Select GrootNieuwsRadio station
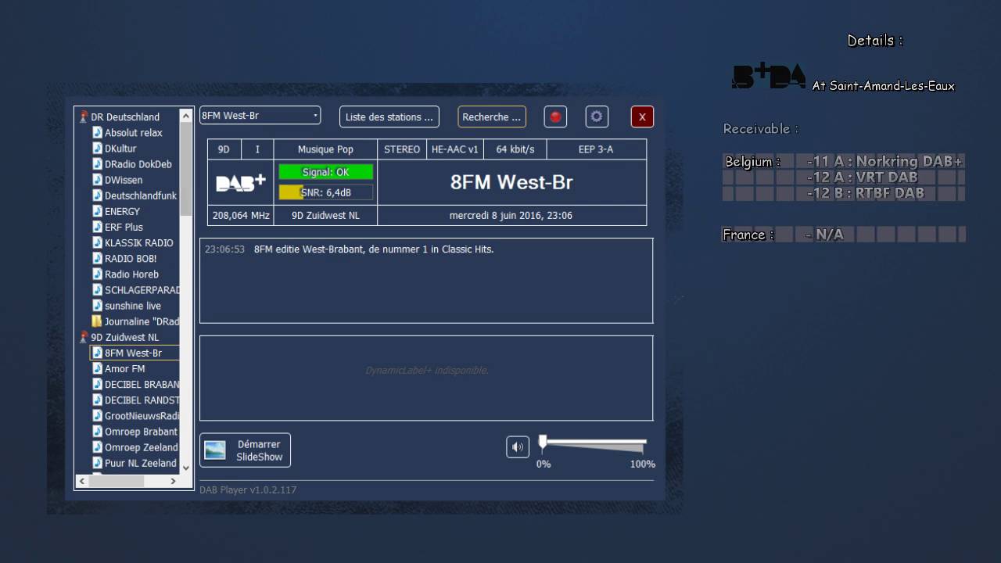The width and height of the screenshot is (1001, 563). tap(142, 416)
